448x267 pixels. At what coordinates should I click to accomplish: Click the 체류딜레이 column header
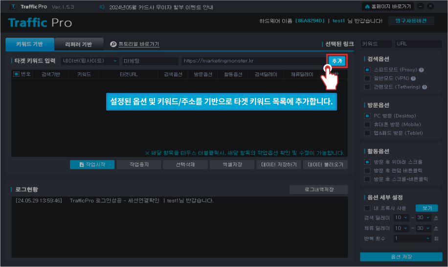302,74
